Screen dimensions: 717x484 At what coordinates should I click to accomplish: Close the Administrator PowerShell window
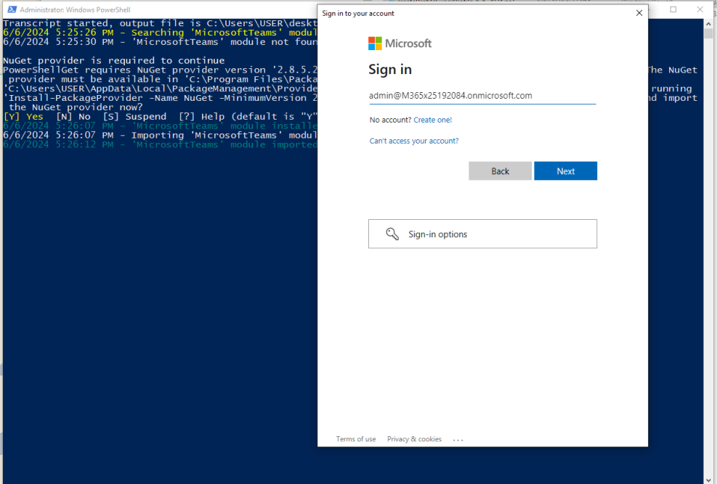[x=702, y=9]
